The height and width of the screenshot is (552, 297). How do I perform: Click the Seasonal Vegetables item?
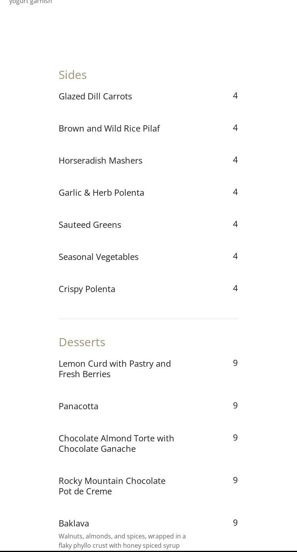click(x=98, y=257)
